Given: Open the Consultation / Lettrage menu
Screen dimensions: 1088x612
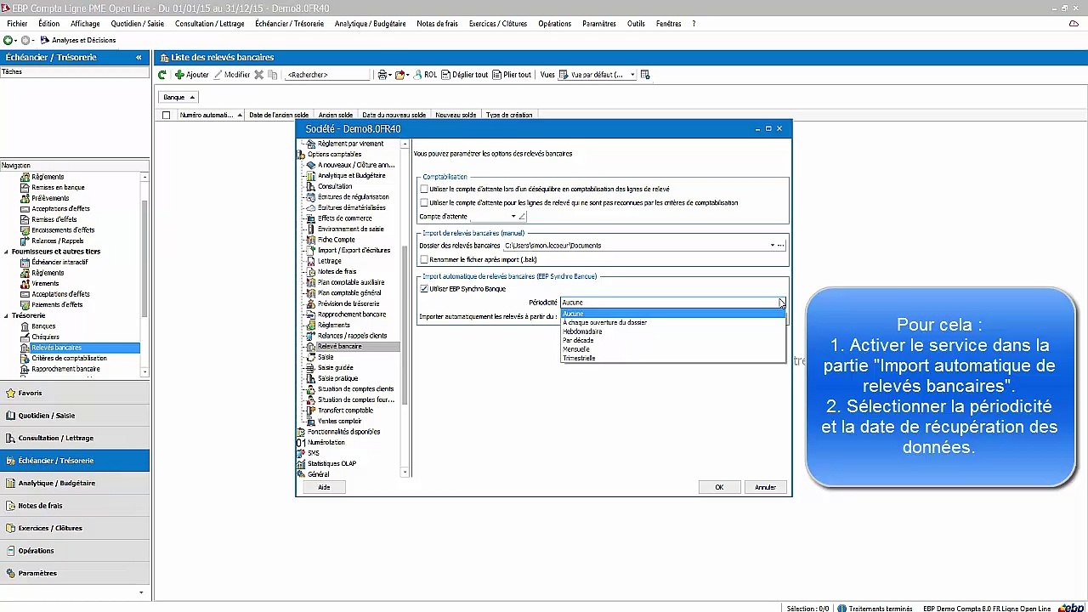Looking at the screenshot, I should coord(209,24).
